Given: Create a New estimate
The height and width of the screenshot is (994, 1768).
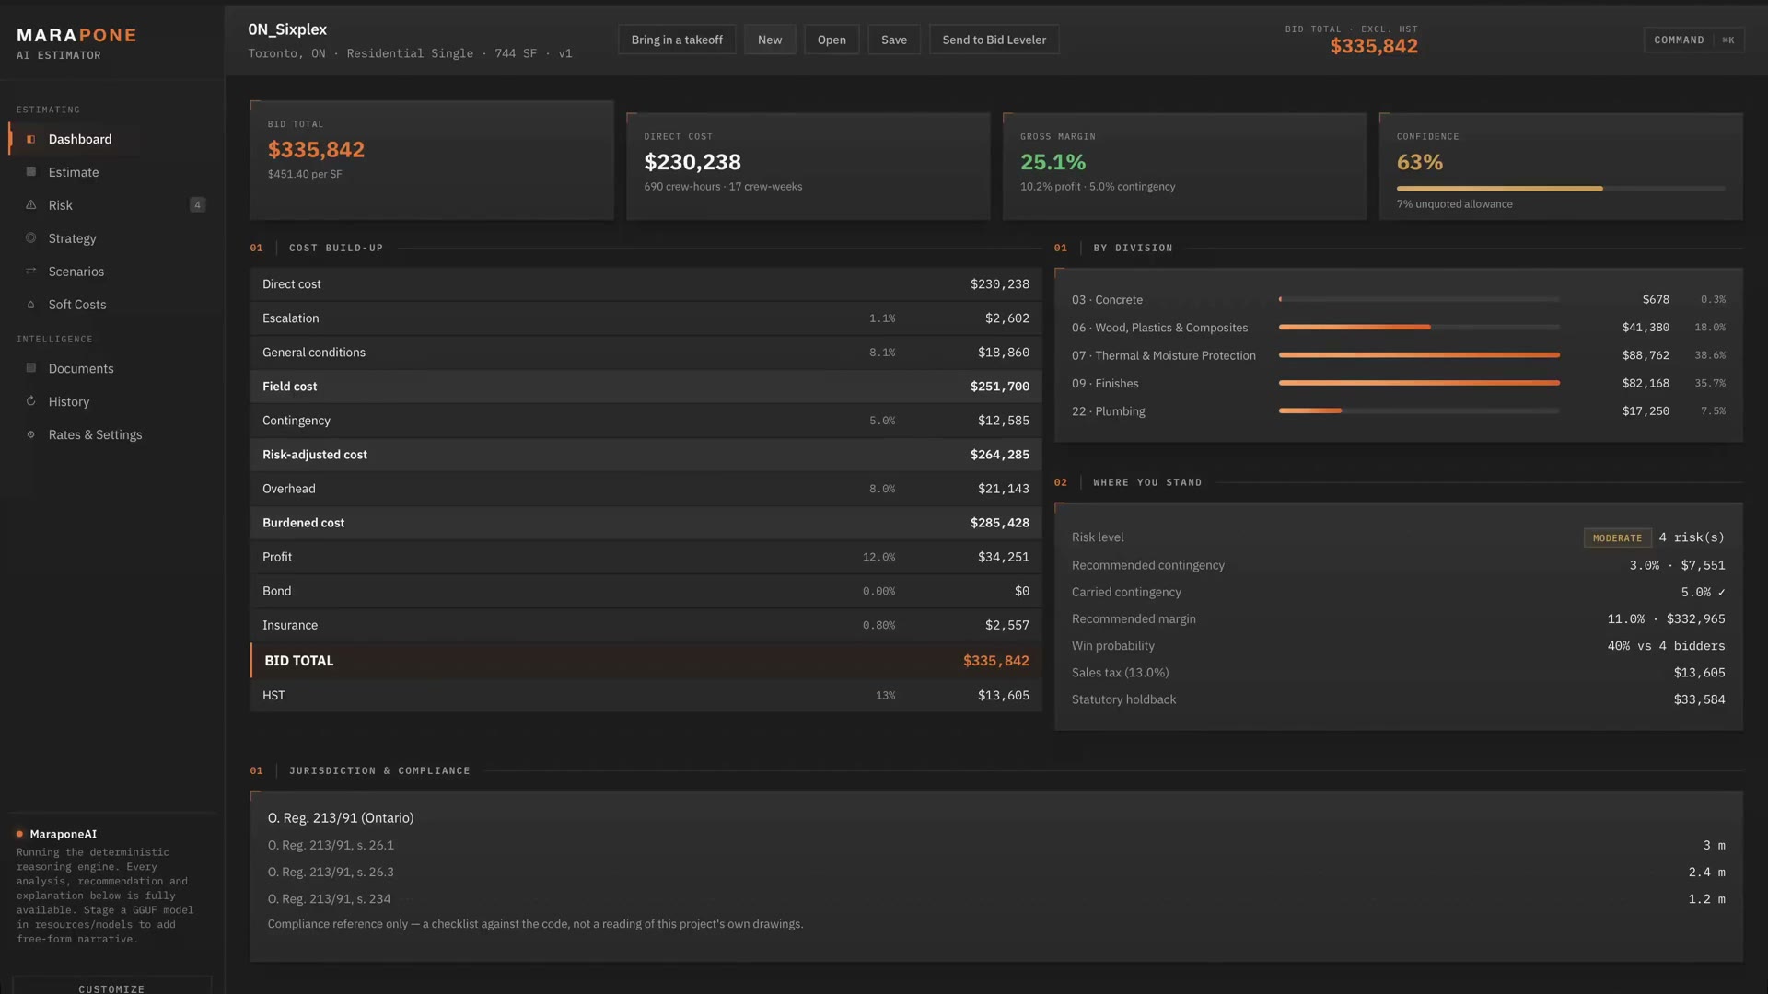Looking at the screenshot, I should [x=770, y=40].
